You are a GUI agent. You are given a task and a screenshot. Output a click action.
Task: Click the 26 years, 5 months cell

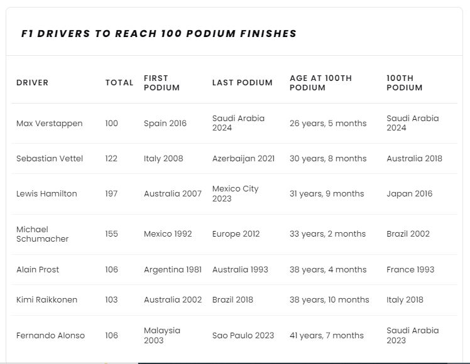point(328,124)
